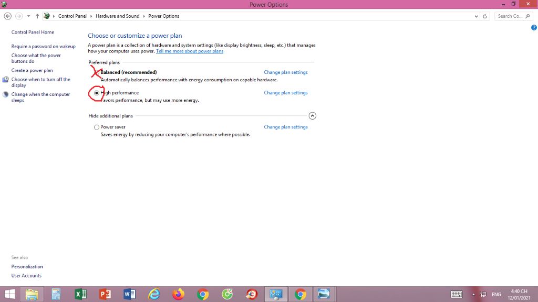This screenshot has height=302, width=538.
Task: Open Personalization under See also
Action: [x=27, y=267]
